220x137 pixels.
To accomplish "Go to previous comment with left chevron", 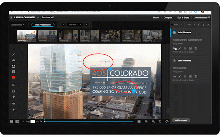I will point(199,25).
